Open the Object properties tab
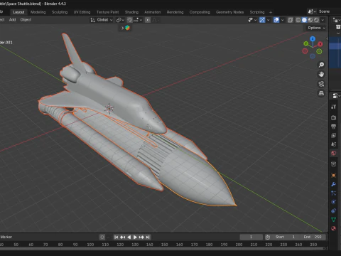341x256 pixels. [334, 176]
